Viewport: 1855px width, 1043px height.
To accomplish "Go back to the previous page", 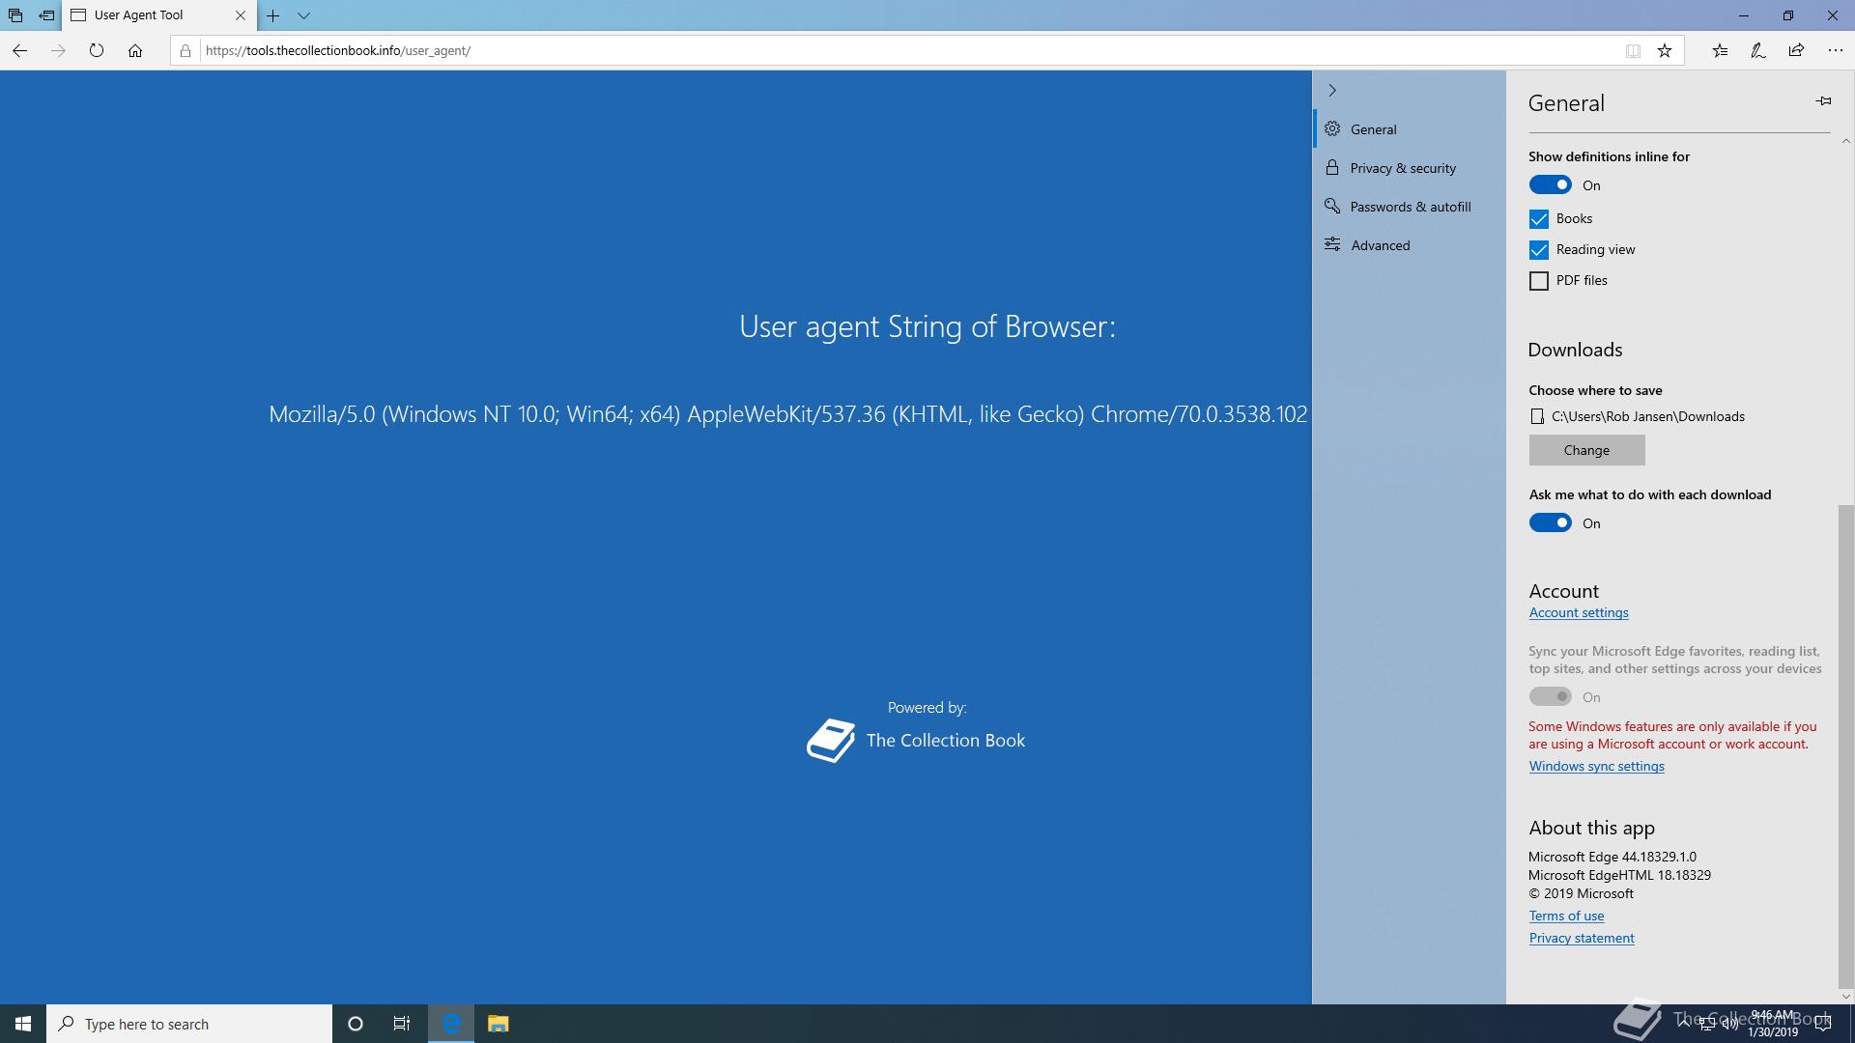I will [19, 50].
